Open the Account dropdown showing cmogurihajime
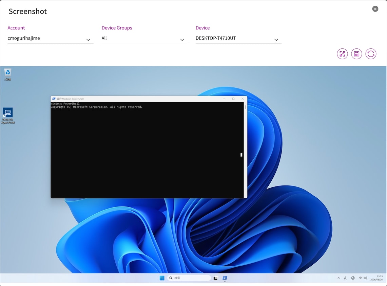This screenshot has height=286, width=387. tap(50, 39)
